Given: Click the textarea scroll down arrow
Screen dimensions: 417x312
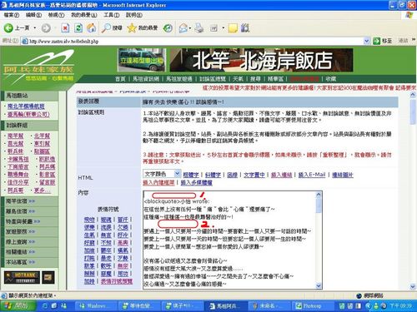Looking at the screenshot, I should pyautogui.click(x=319, y=285).
